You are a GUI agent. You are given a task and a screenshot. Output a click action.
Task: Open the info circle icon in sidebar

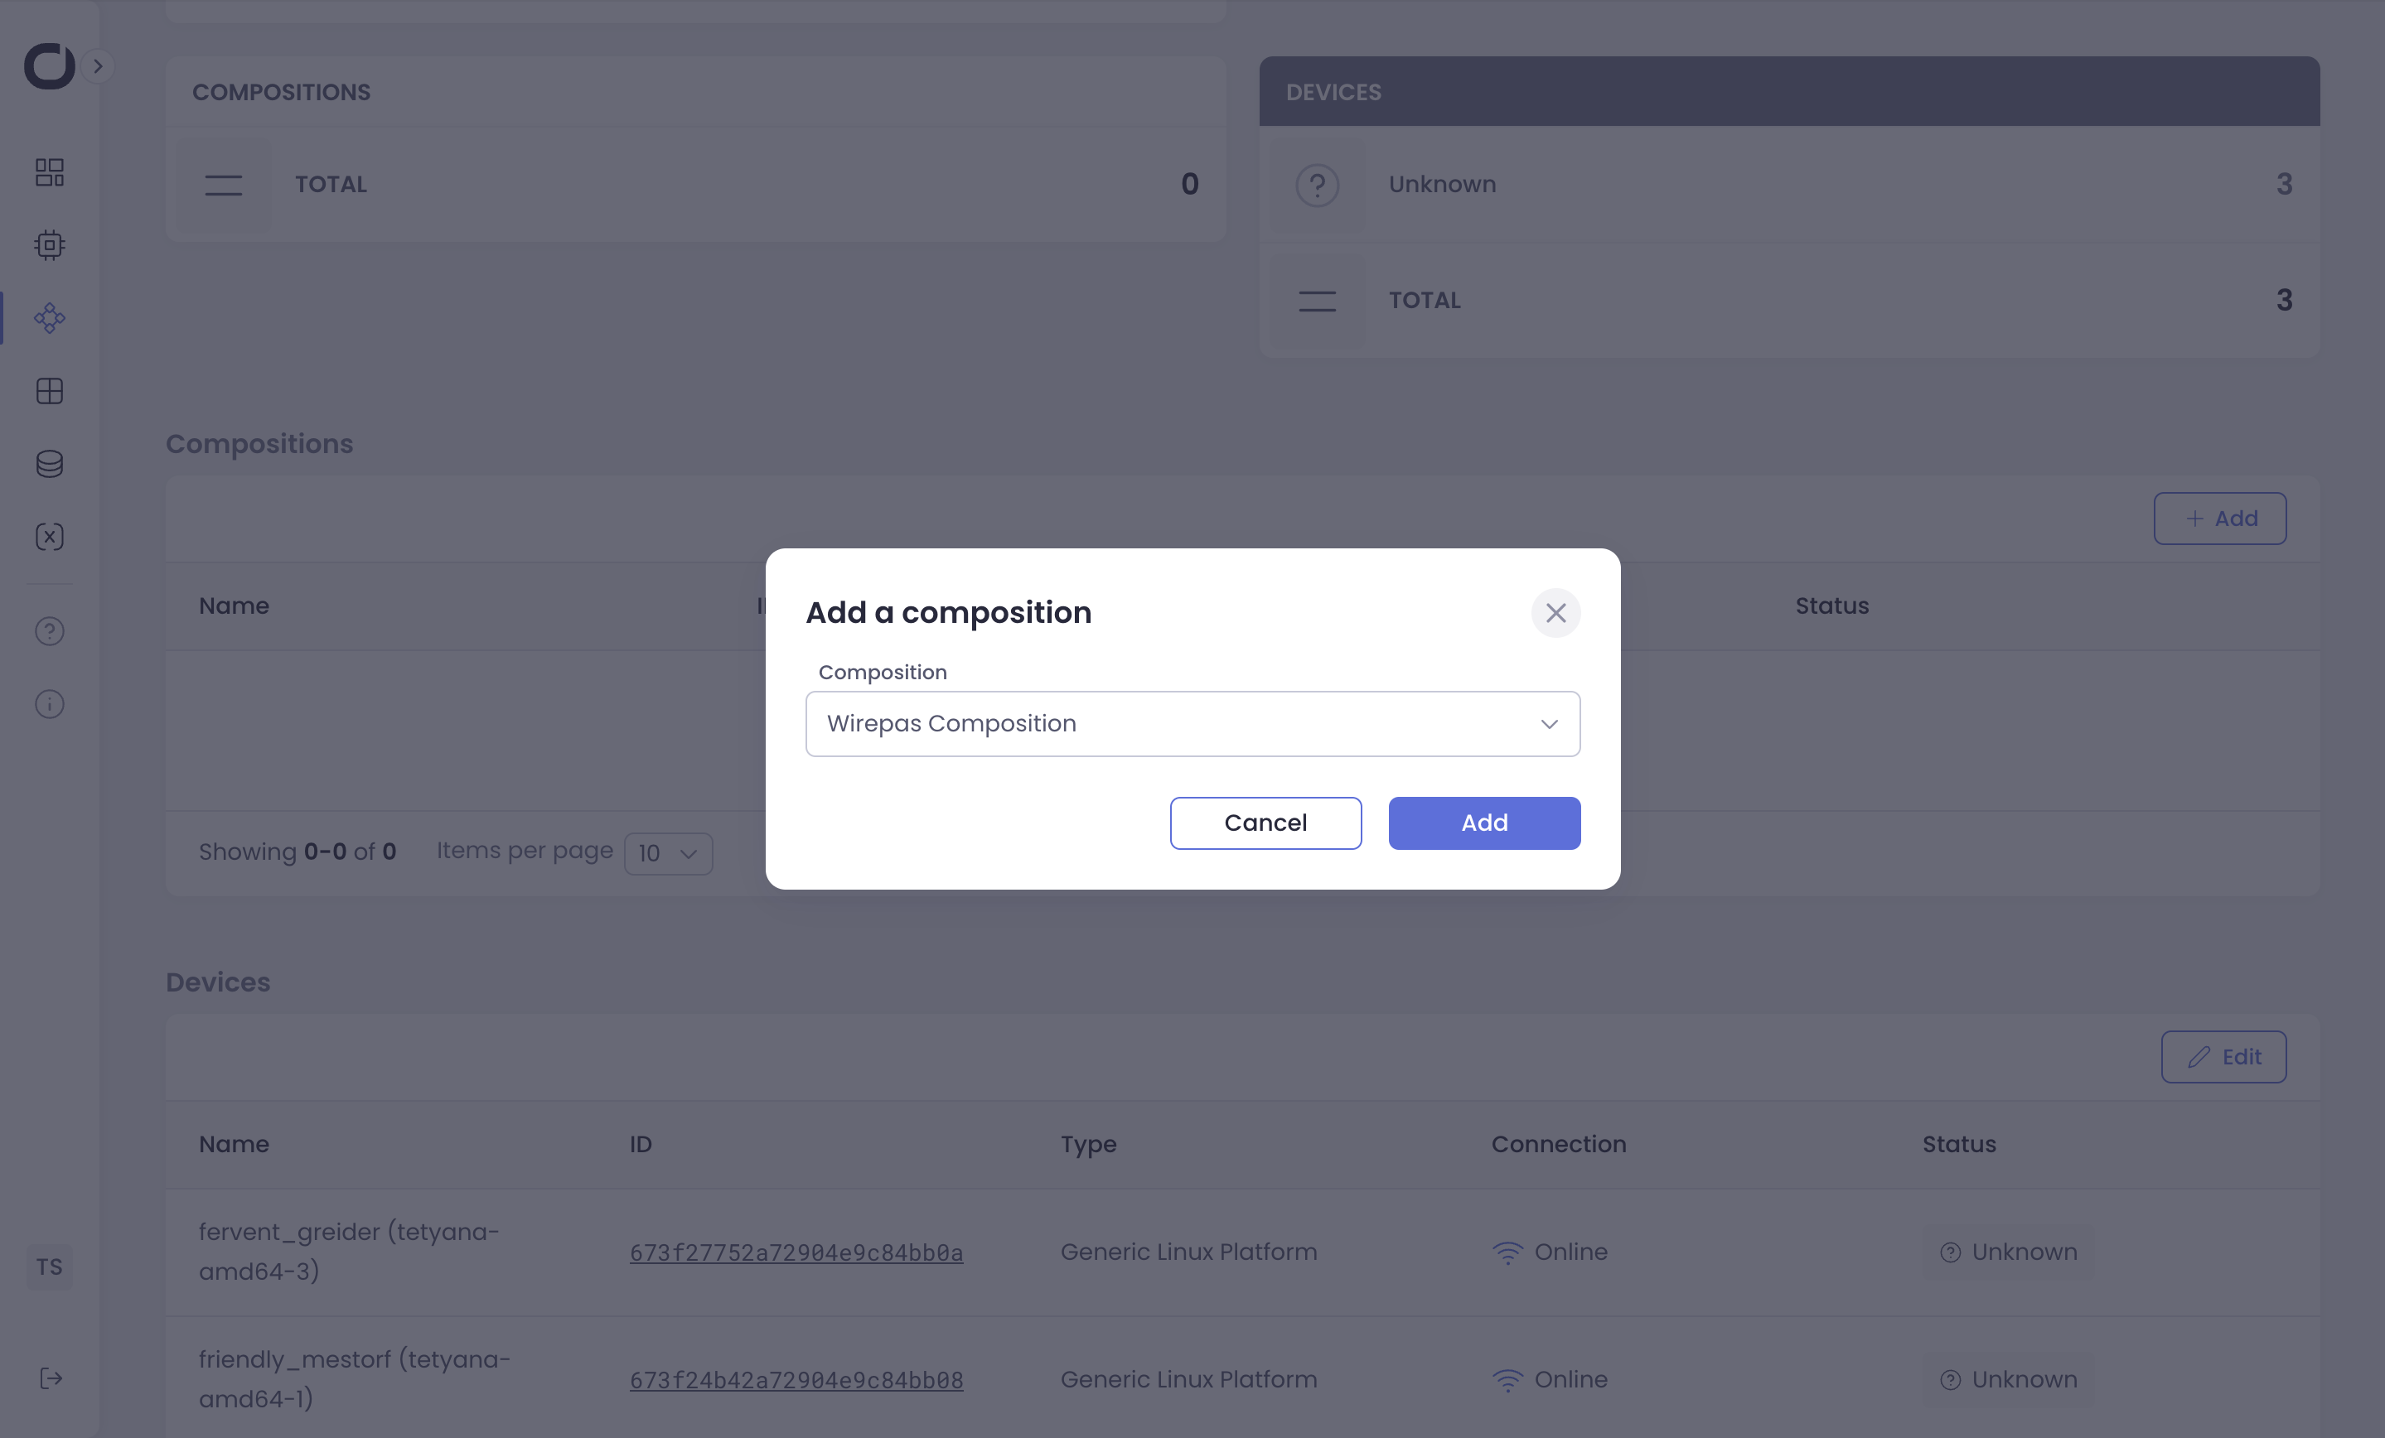pos(50,704)
